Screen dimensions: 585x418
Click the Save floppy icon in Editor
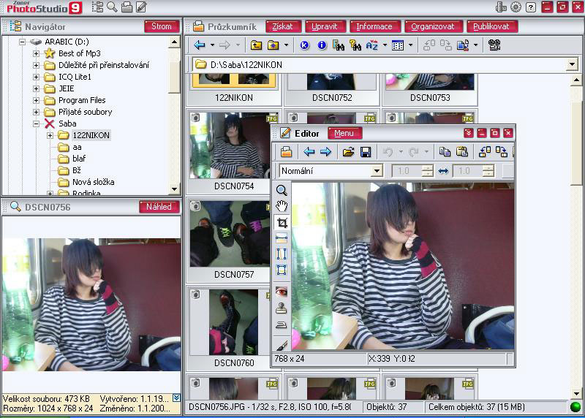coord(366,152)
